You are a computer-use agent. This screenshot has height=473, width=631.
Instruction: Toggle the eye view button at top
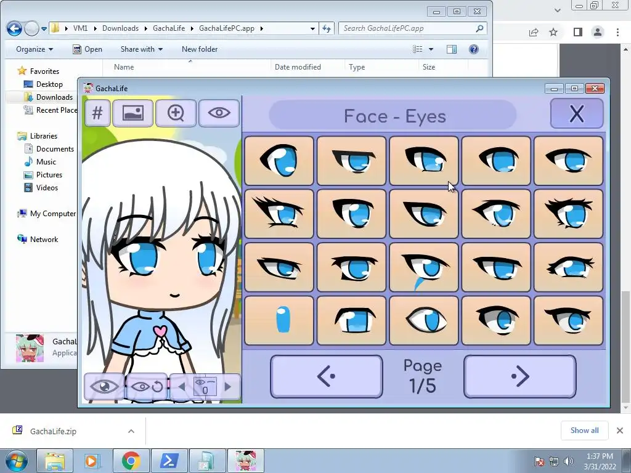pyautogui.click(x=219, y=113)
